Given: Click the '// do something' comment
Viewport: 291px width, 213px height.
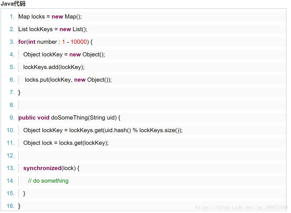Looking at the screenshot, I should (x=48, y=181).
